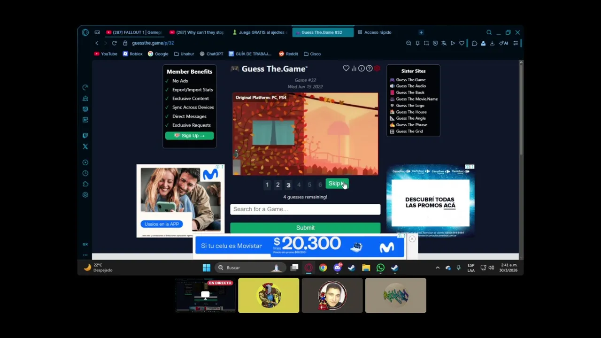Click the red settings gear icon in header
The width and height of the screenshot is (601, 338).
click(377, 69)
